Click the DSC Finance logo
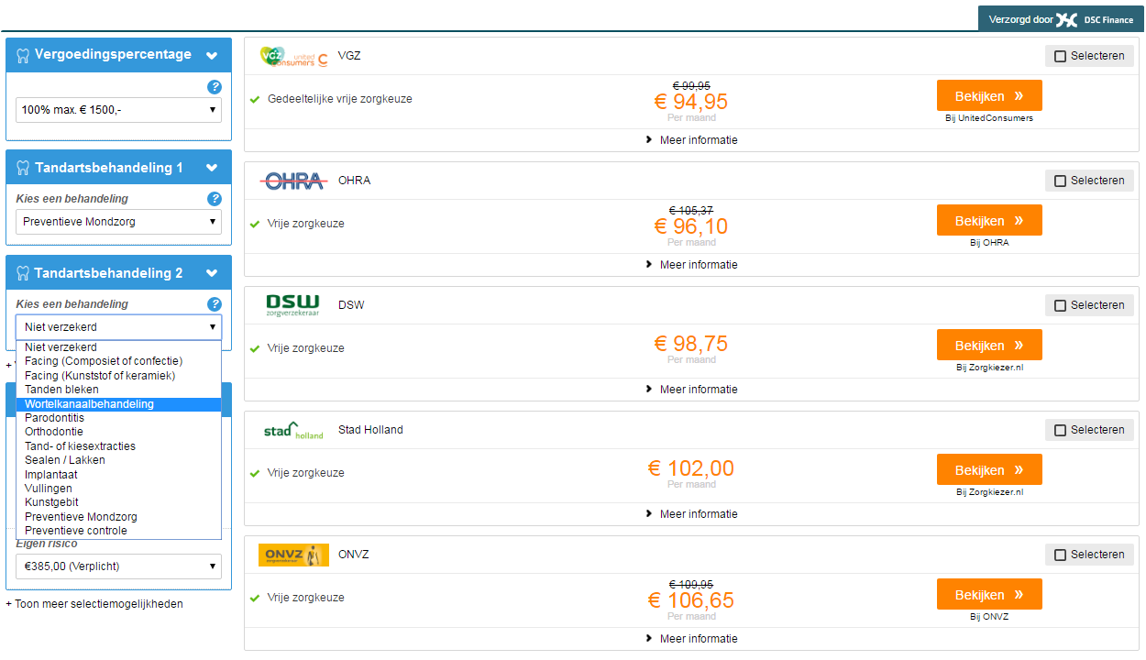The image size is (1146, 660). pyautogui.click(x=1095, y=19)
